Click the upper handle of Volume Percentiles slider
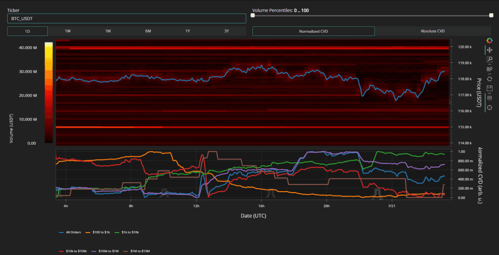This screenshot has width=499, height=255. pos(491,15)
